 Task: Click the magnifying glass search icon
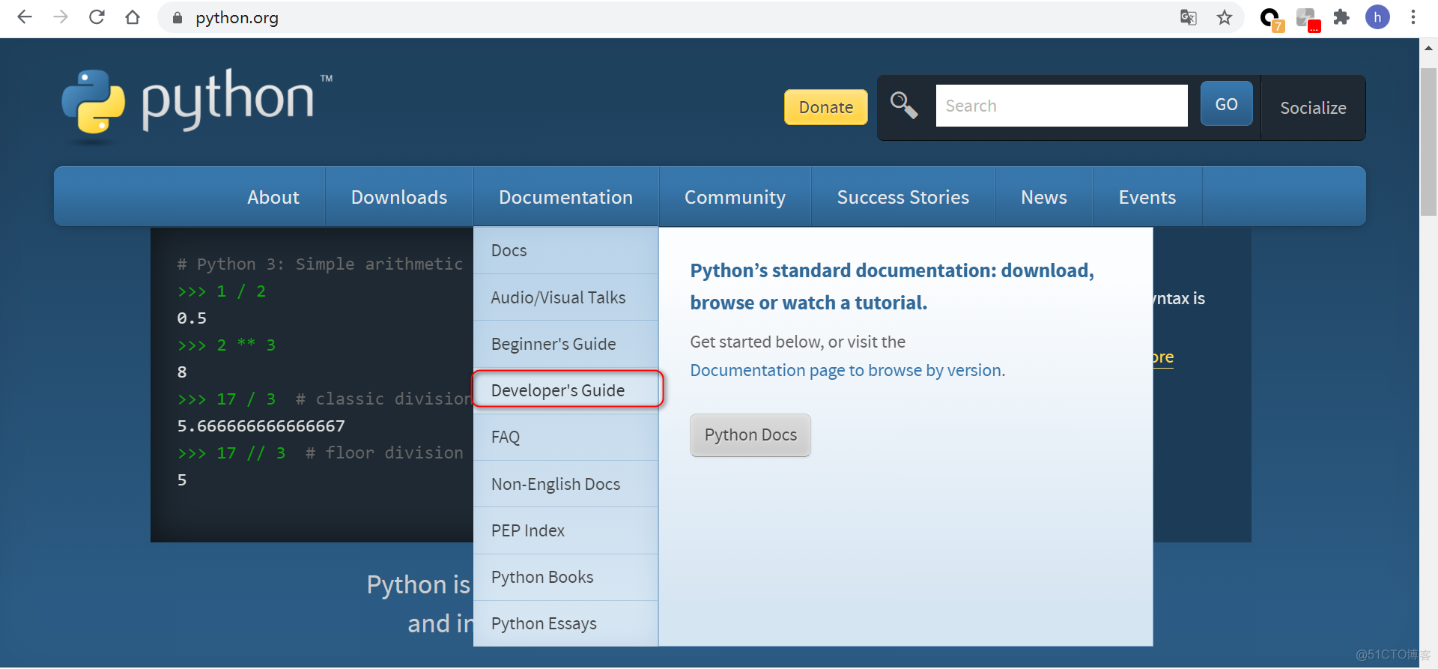coord(904,106)
